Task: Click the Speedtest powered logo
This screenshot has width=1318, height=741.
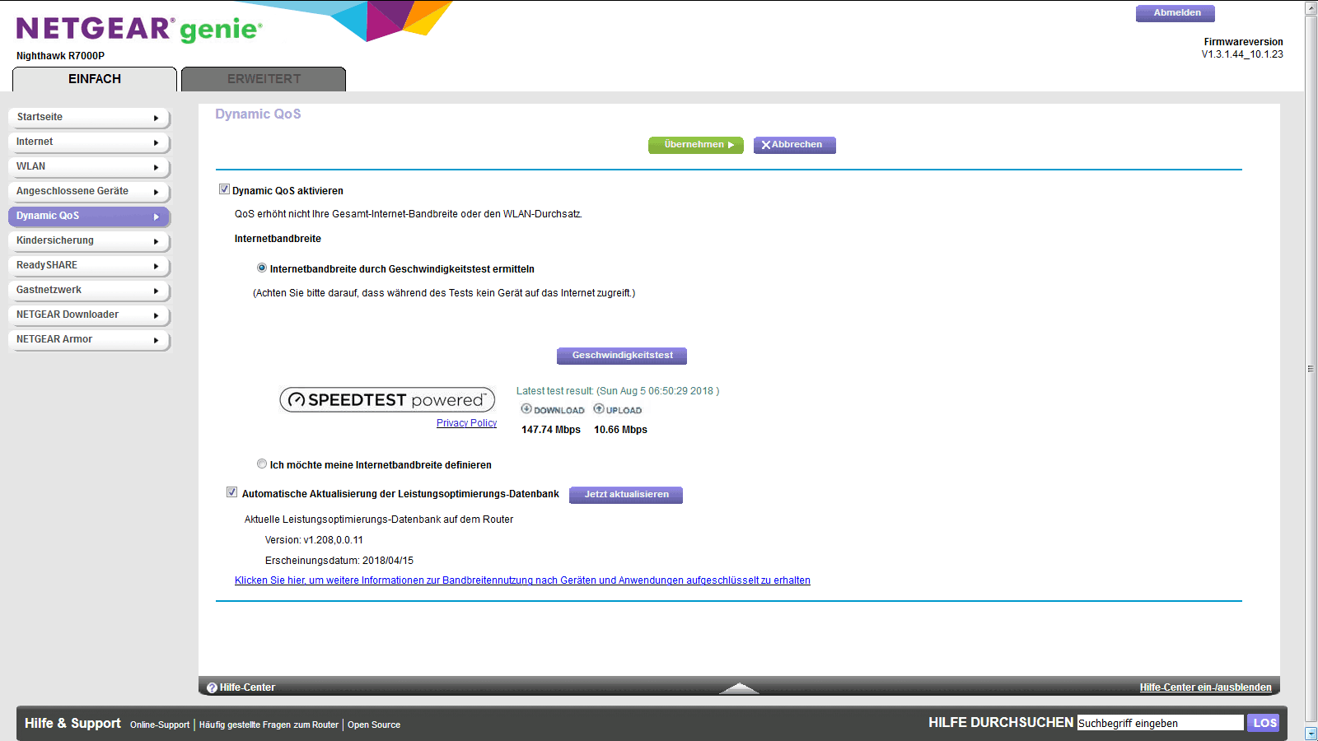Action: (387, 400)
